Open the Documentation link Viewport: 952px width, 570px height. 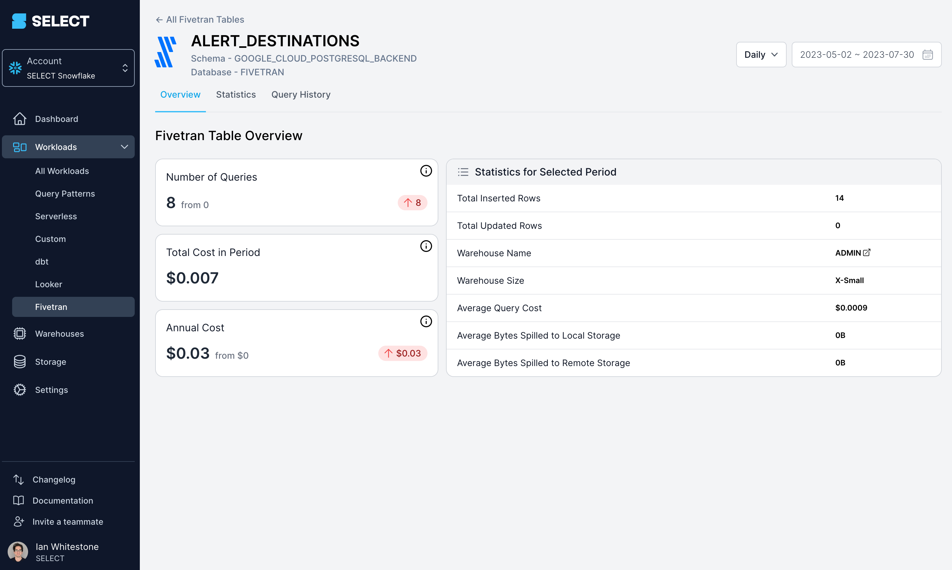[63, 500]
